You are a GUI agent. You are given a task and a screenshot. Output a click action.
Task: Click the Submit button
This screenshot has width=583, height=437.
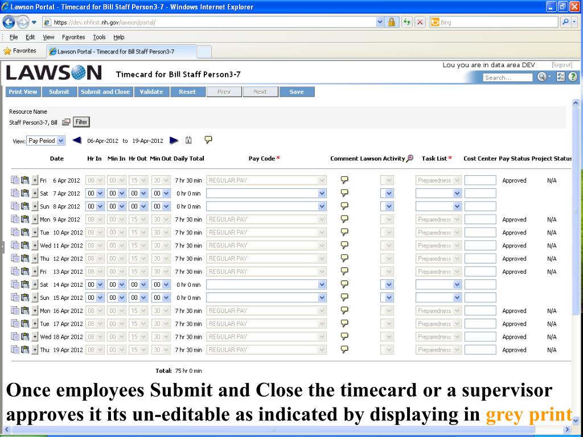(59, 92)
